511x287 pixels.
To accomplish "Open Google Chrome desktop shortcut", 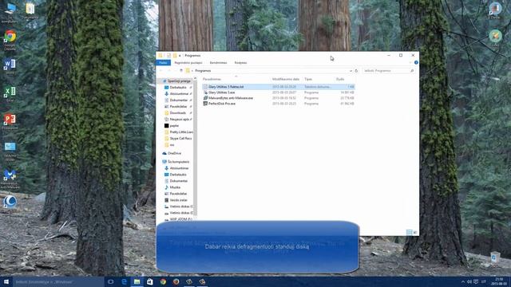I will pos(10,41).
